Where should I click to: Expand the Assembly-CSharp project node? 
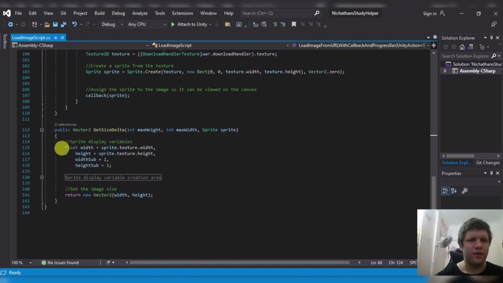[x=445, y=71]
